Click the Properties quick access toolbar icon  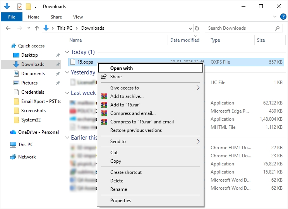[x=20, y=7]
